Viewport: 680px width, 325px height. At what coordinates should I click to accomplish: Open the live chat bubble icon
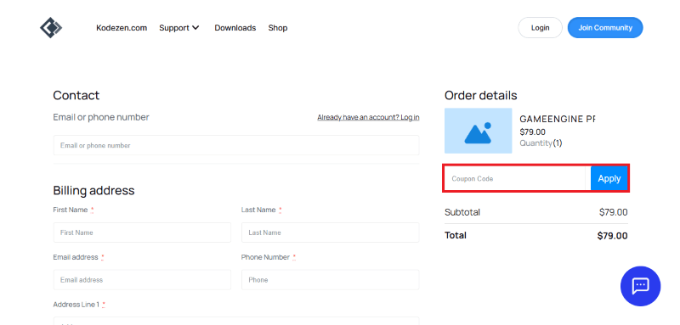(x=640, y=286)
